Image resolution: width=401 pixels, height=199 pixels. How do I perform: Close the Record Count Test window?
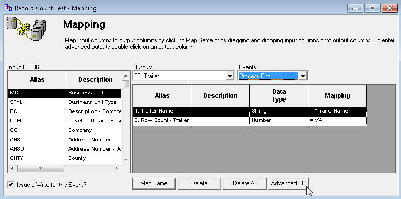390,8
